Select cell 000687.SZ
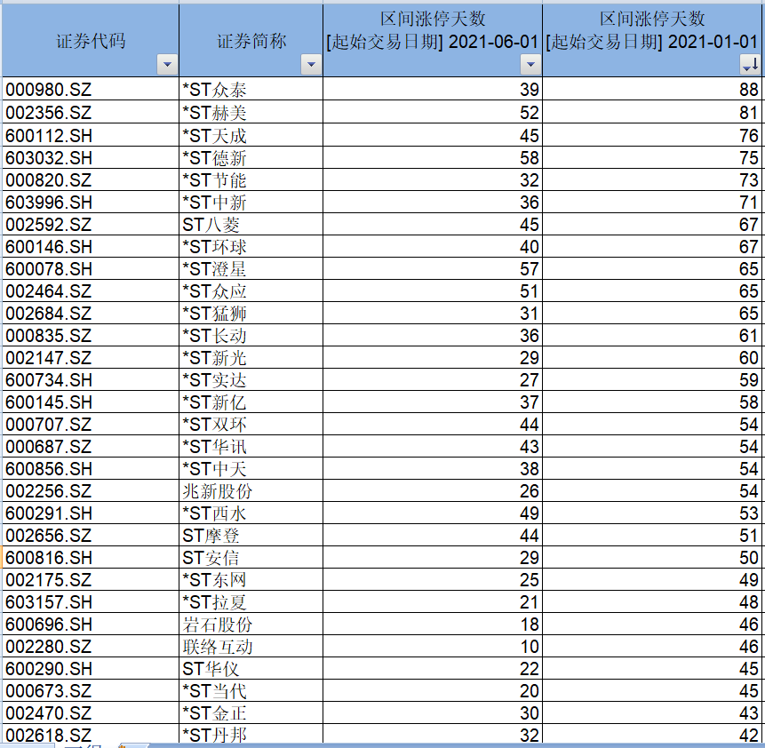The image size is (765, 748). (x=91, y=446)
